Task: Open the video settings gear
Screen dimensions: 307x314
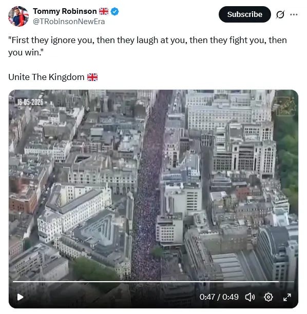Action: [x=268, y=297]
